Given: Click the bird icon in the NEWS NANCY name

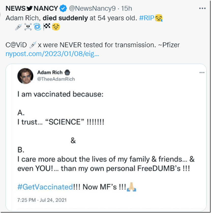Looking at the screenshot, I should point(30,8).
